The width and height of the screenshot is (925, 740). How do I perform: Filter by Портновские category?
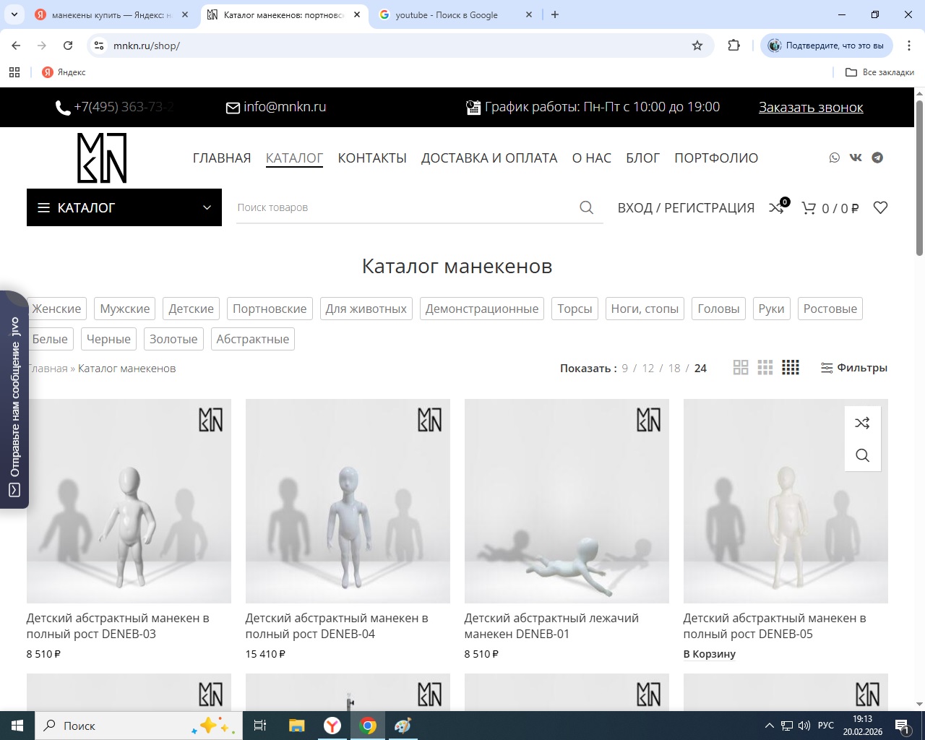tap(270, 309)
